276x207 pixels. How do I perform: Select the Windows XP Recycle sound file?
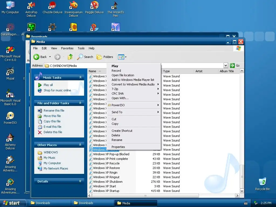coord(106,163)
